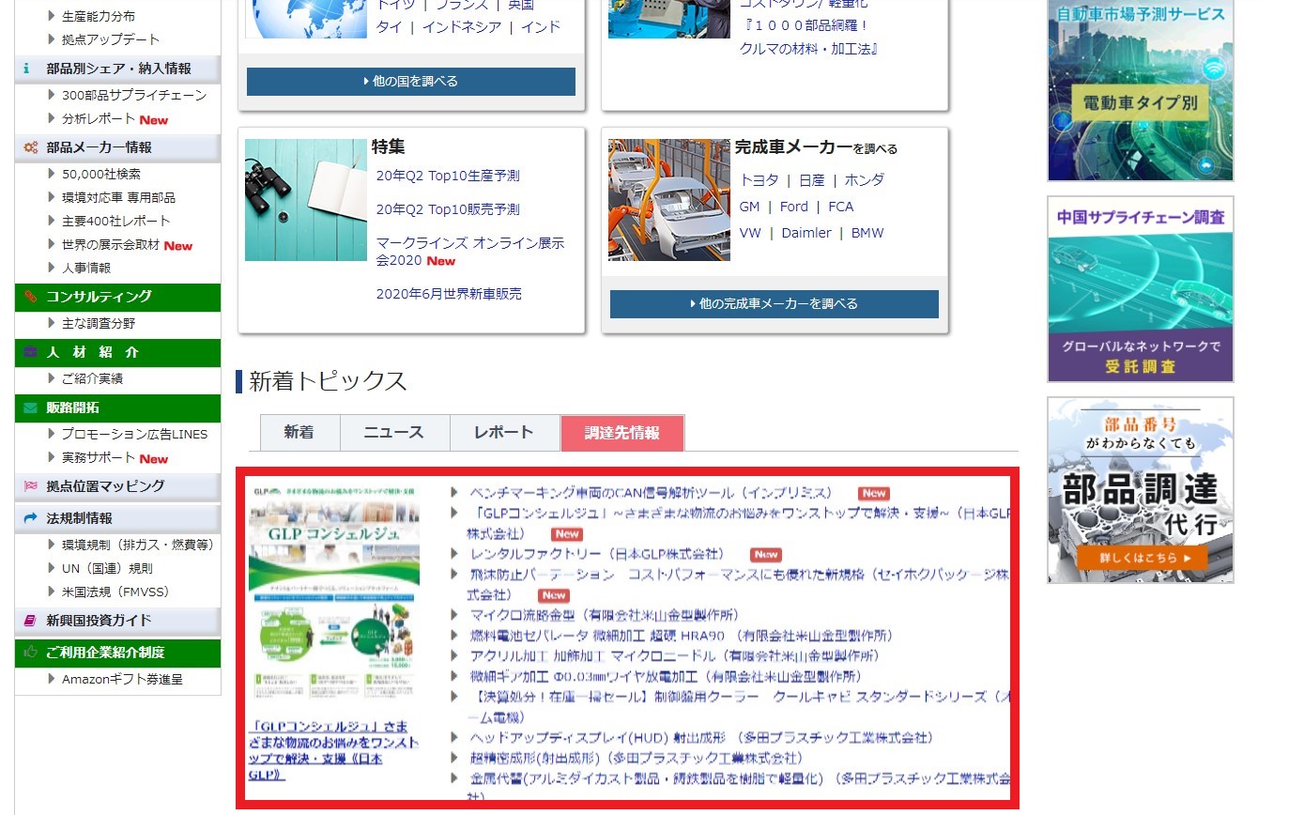This screenshot has height=815, width=1304.
Task: Open ご紹介実績 sidebar item
Action: [92, 378]
